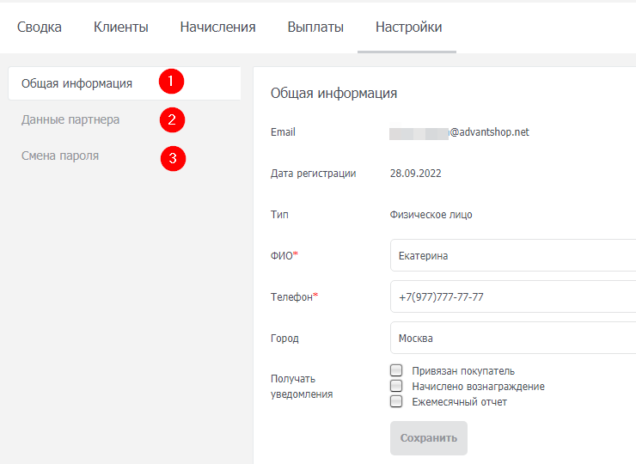Switch to the Клиенты tab

point(120,27)
